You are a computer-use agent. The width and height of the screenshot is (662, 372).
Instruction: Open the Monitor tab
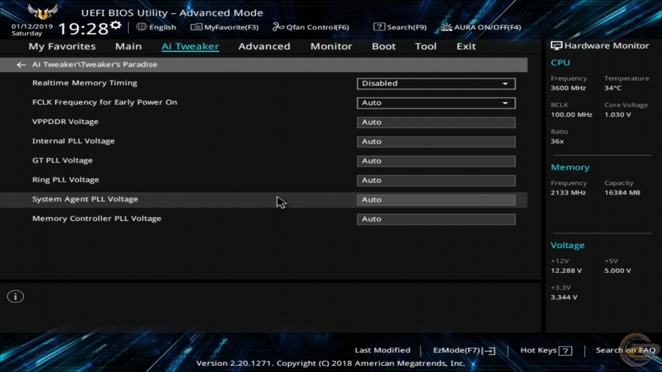click(331, 46)
